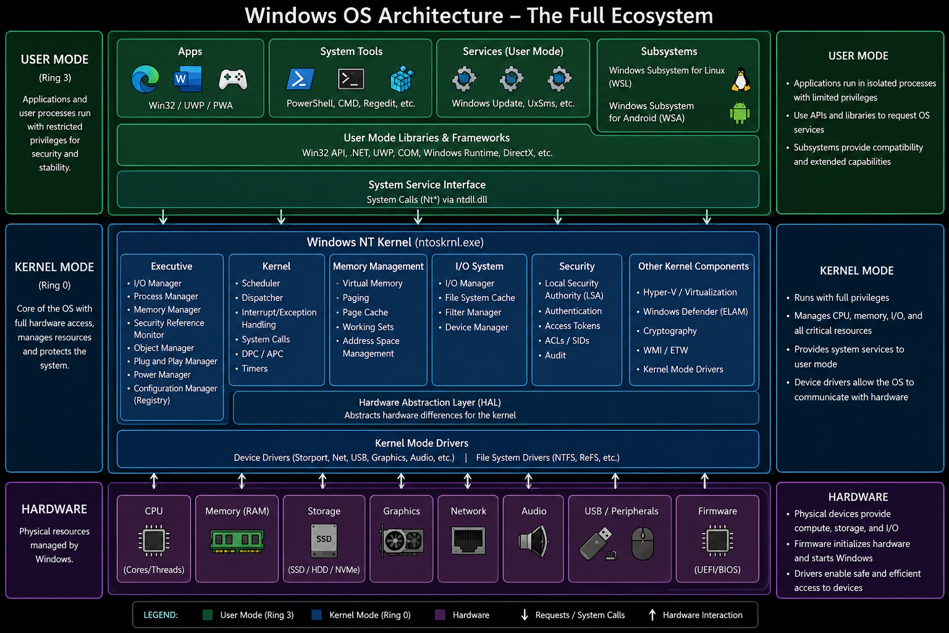
Task: Click the DPC / APC item
Action: 262,354
